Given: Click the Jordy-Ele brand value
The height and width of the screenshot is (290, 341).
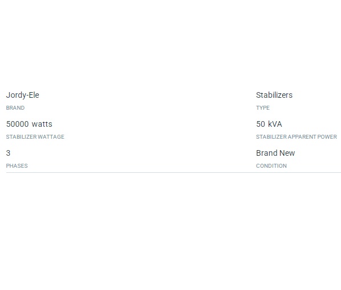Looking at the screenshot, I should tap(23, 95).
